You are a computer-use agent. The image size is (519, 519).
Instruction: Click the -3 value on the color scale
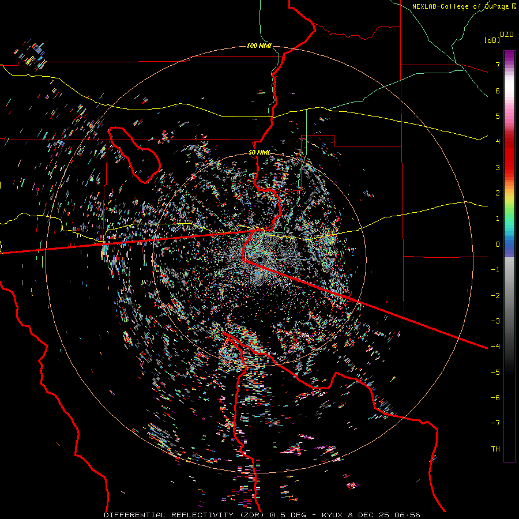tap(495, 321)
